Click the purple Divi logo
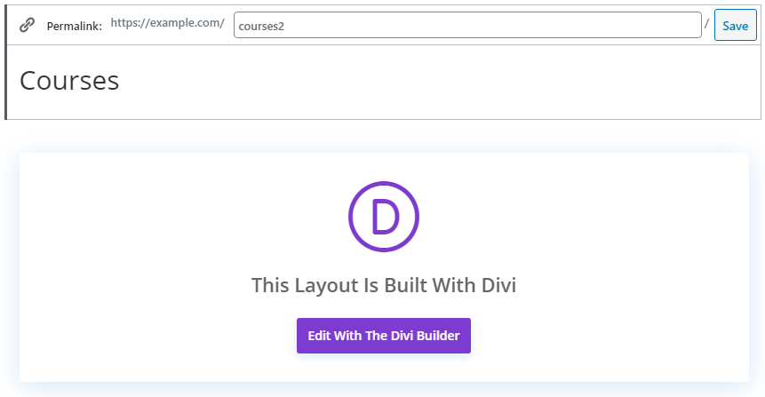The width and height of the screenshot is (765, 397). (384, 217)
